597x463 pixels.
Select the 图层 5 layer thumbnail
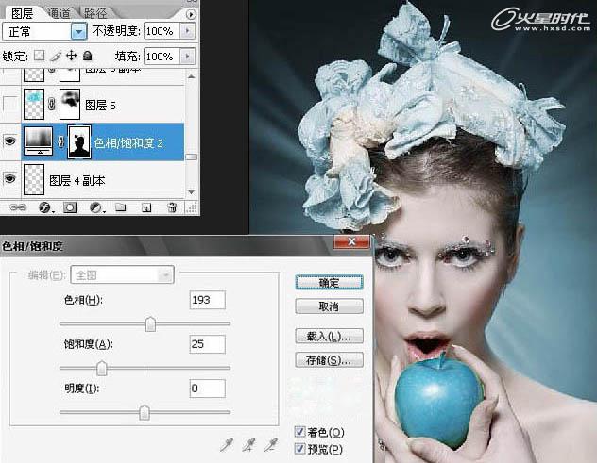[34, 104]
